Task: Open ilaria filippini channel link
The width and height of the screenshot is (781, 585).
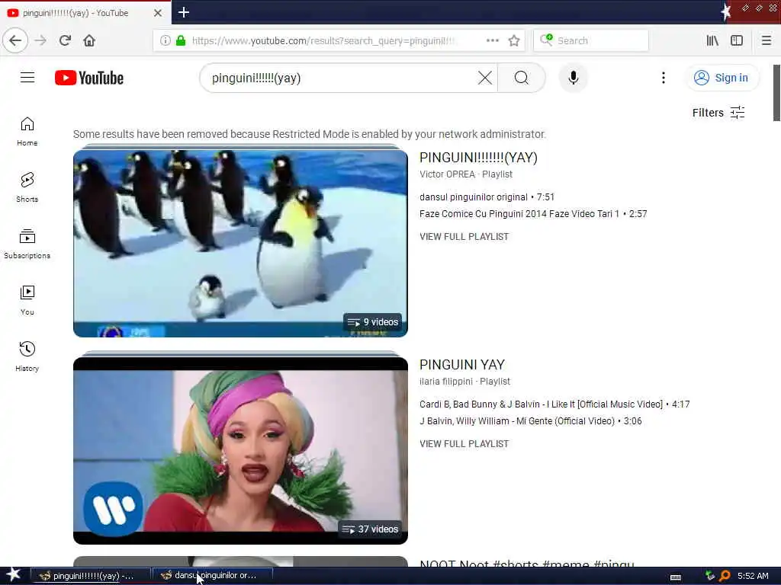Action: click(446, 382)
